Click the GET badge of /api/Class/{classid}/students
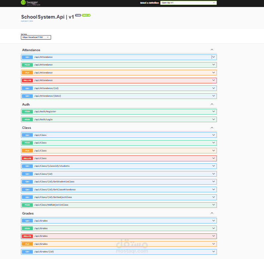Screen dimensions: 264x259 click(27, 166)
